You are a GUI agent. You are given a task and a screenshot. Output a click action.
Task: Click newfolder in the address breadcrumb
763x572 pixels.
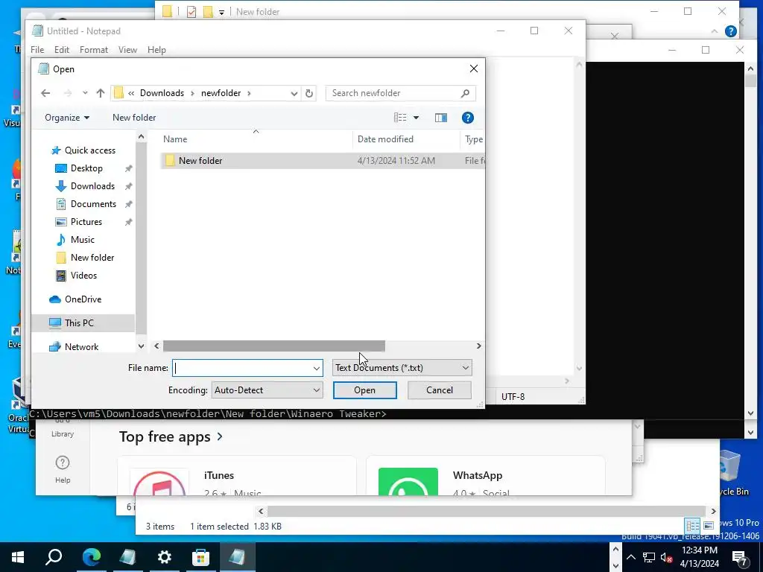point(221,93)
